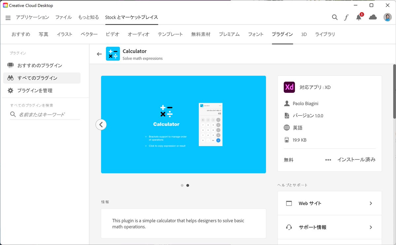Click the globe language icon

tap(287, 128)
